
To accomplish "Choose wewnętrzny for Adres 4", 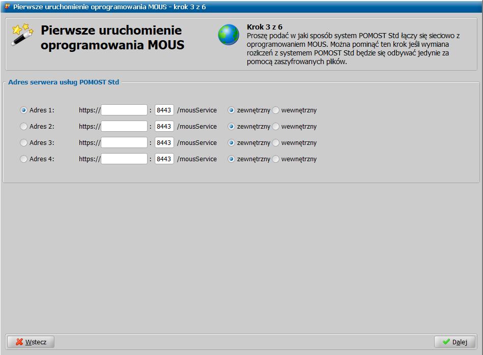I will point(276,159).
